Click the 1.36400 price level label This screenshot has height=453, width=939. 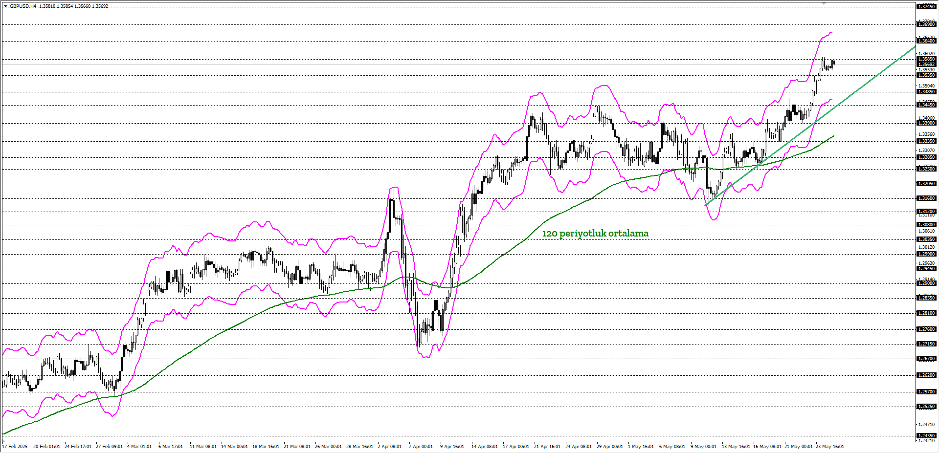926,41
